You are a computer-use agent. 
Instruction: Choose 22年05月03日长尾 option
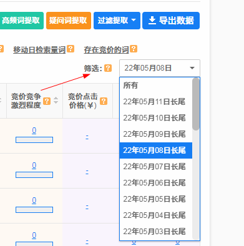point(156,232)
